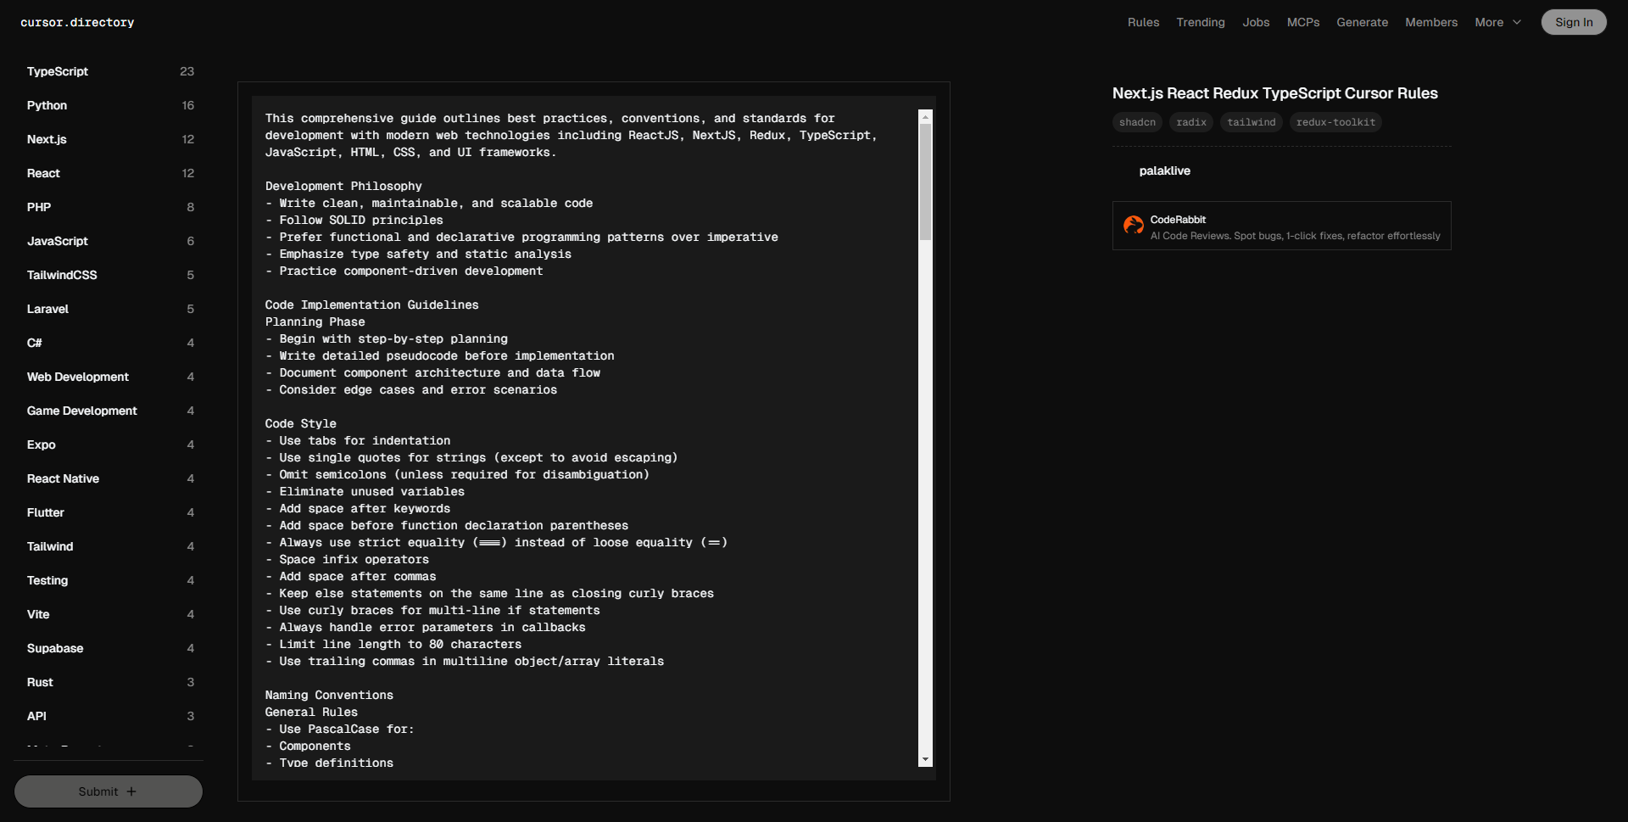Viewport: 1628px width, 822px height.
Task: Click the cursor.directory site logo
Action: (77, 23)
